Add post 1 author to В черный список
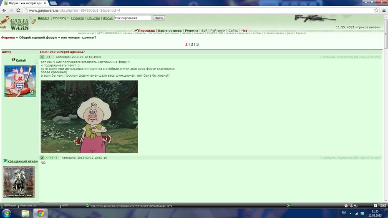This screenshot has width=388, height=218. tap(368, 57)
